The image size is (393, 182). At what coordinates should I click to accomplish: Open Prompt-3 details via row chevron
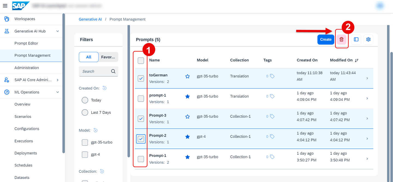tap(367, 119)
